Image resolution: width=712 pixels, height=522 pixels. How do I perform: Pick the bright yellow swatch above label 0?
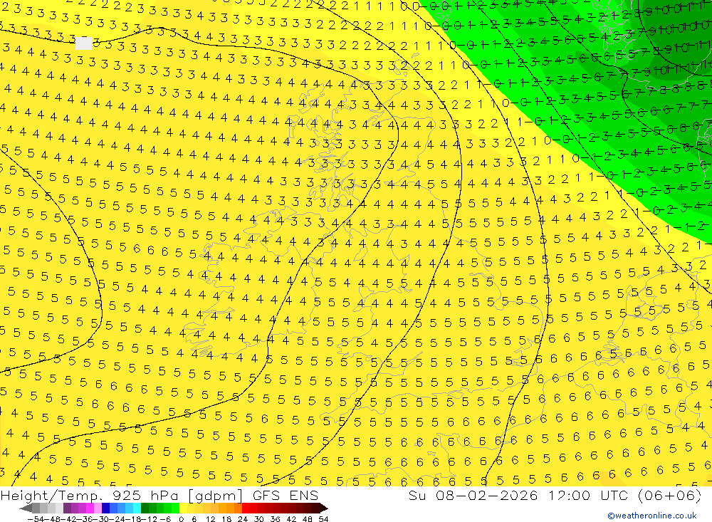[184, 508]
